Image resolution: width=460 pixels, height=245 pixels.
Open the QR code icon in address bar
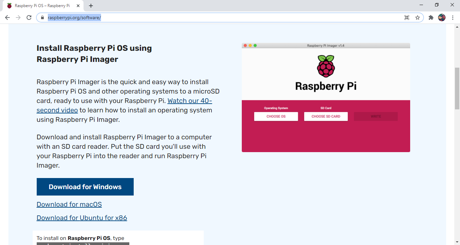pyautogui.click(x=407, y=17)
